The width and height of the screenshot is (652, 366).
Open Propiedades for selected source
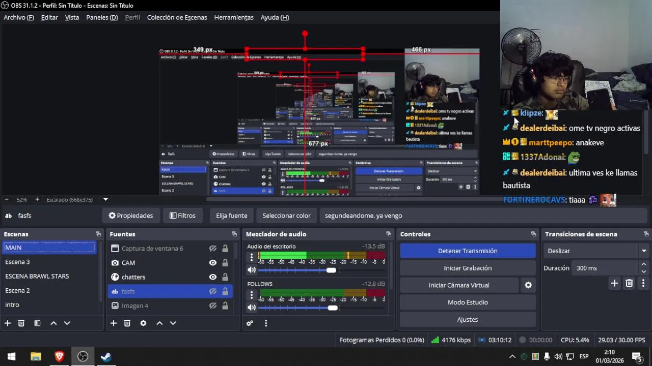coord(131,216)
